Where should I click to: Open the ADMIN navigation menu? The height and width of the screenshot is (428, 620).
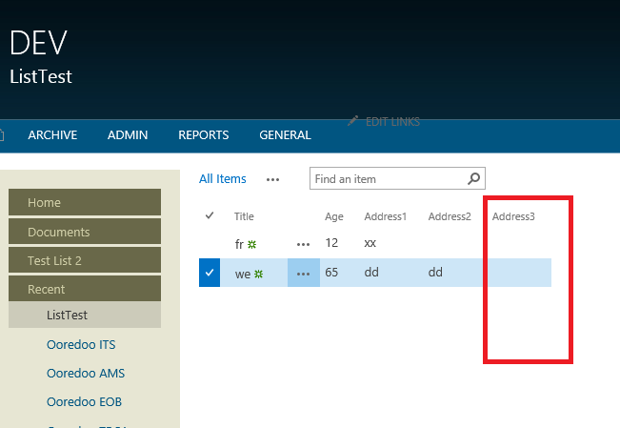[128, 135]
